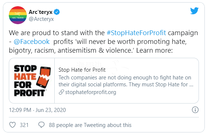Image resolution: width=207 pixels, height=135 pixels.
Task: Click the reply speech bubble icon
Action: coord(41,125)
